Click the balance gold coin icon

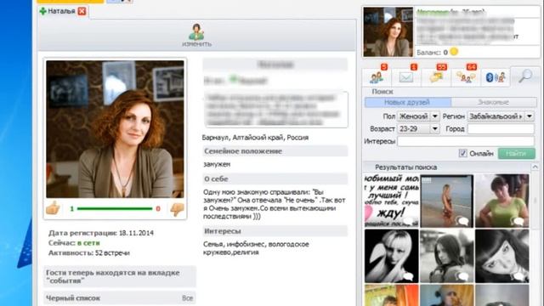point(454,52)
